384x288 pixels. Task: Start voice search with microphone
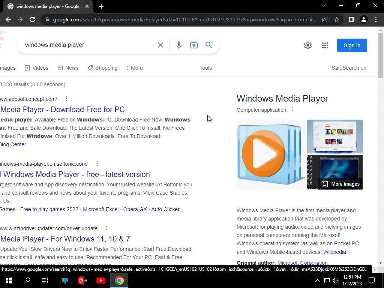coord(179,45)
